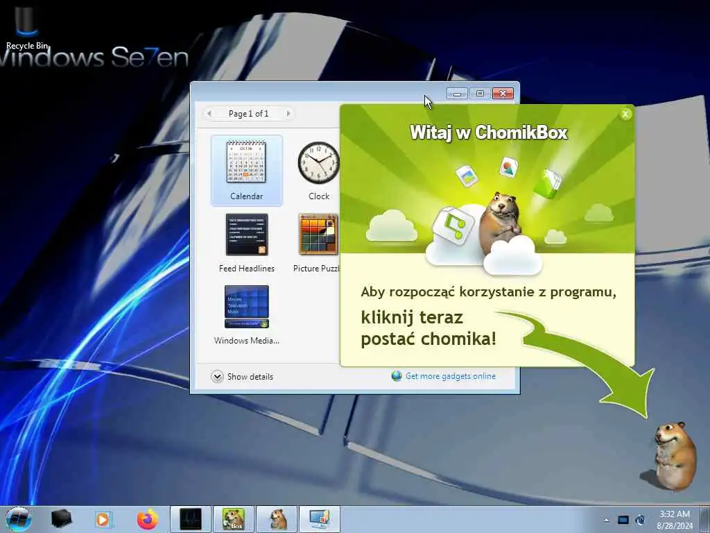Maximize the gadget gallery window
710x533 pixels.
point(480,94)
